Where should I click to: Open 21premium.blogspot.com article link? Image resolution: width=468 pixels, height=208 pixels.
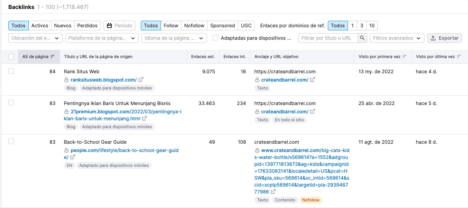click(123, 115)
